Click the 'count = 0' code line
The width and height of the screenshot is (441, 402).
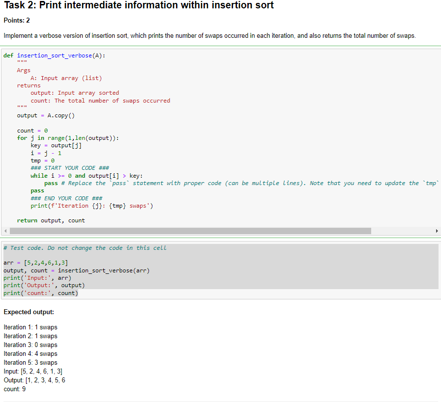32,131
